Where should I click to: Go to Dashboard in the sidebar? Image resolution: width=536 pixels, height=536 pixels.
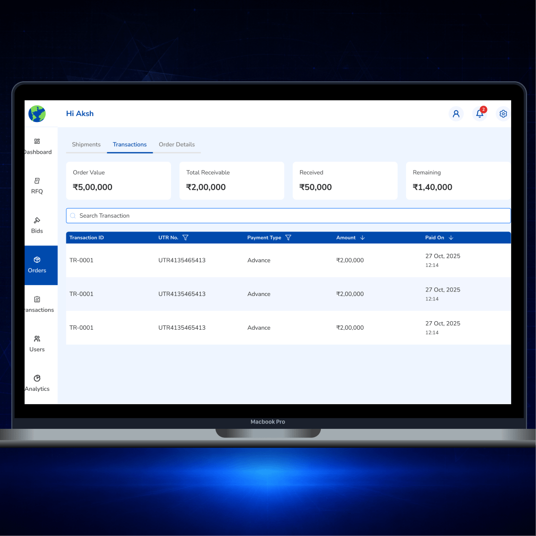[x=38, y=147]
